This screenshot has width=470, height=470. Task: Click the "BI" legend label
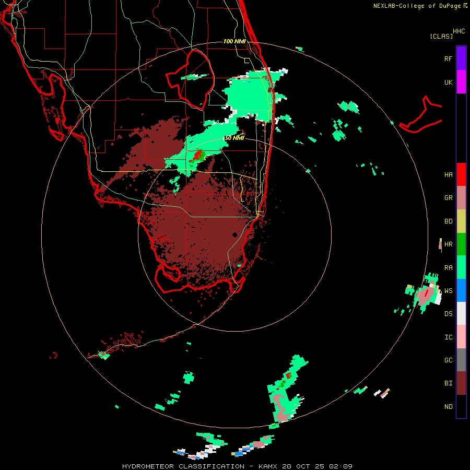(x=448, y=383)
